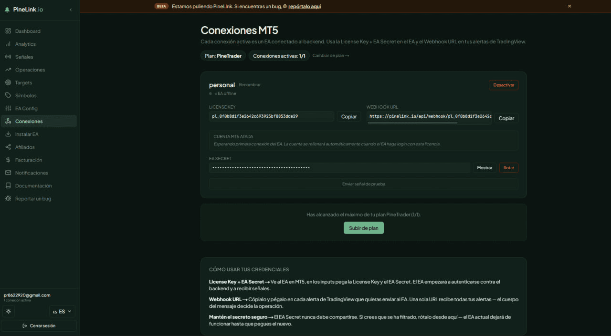
Task: Open the Instalar EA sidebar item
Action: (x=39, y=134)
